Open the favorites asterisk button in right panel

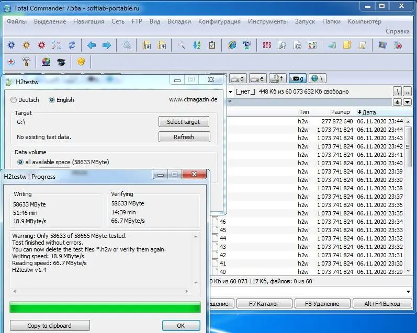coord(397,102)
